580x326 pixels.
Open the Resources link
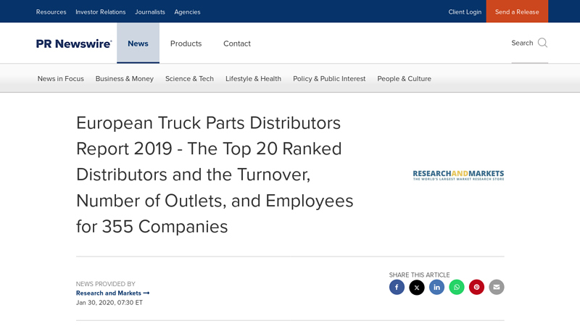pyautogui.click(x=51, y=12)
